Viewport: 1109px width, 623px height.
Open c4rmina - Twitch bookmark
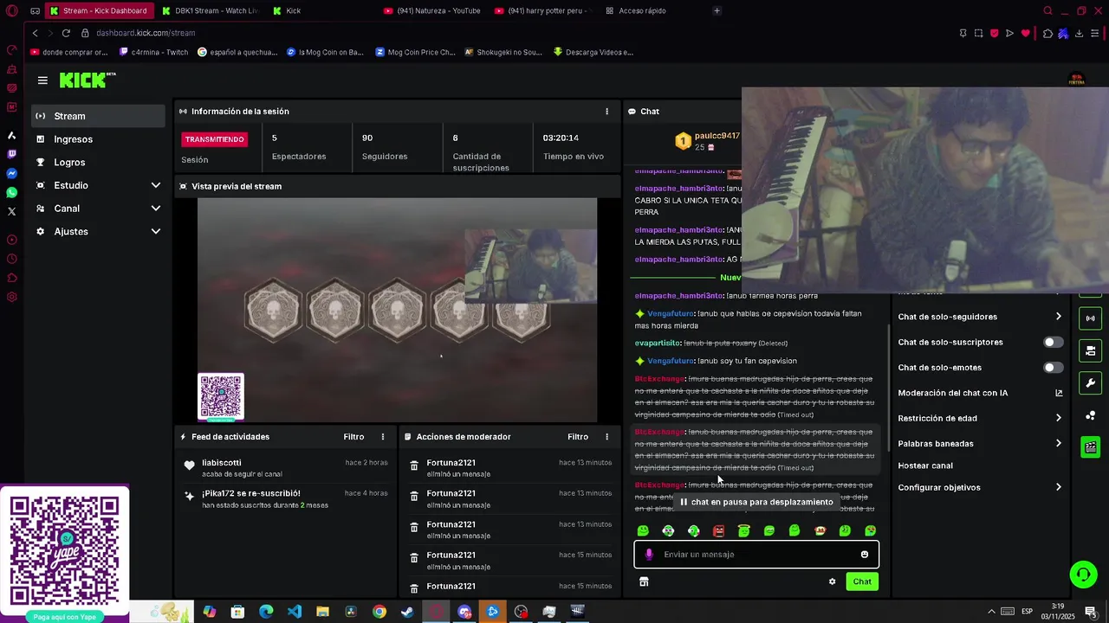click(x=153, y=52)
